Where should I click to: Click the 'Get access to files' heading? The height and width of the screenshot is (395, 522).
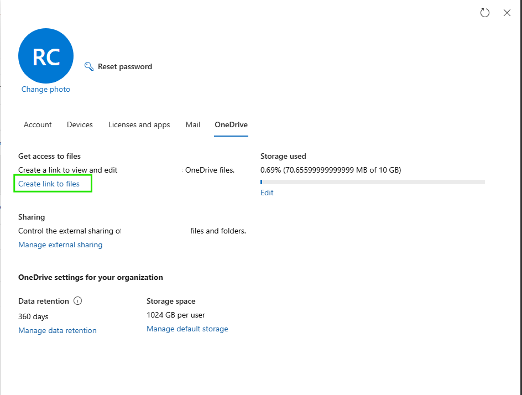tap(49, 156)
